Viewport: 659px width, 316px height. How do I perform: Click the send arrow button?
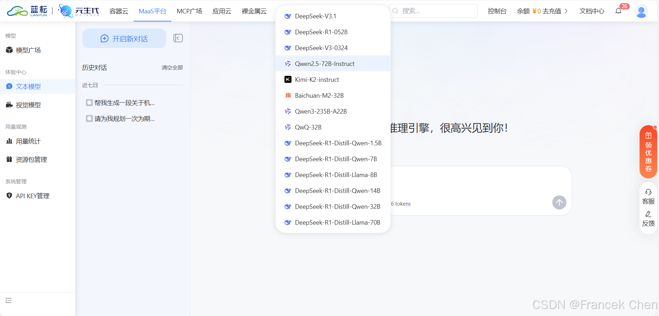point(559,202)
